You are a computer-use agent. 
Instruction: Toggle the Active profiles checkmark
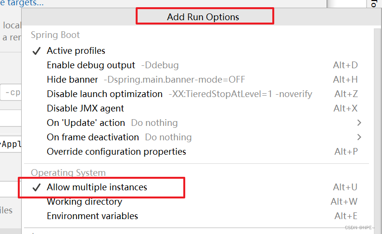click(37, 51)
